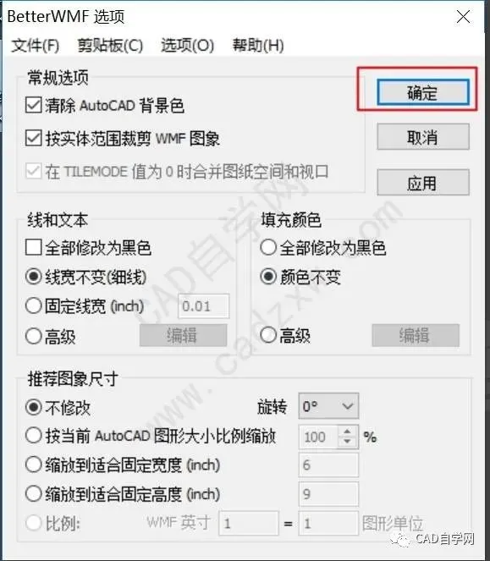
Task: Click the 确定 button
Action: [x=422, y=93]
